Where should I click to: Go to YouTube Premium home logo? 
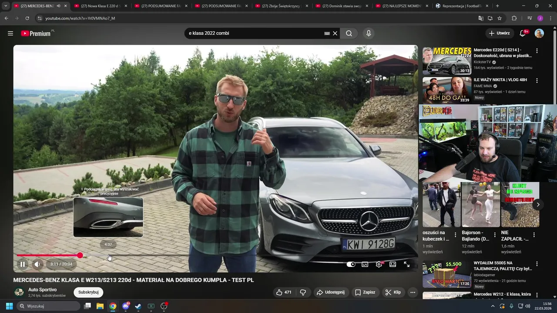[36, 33]
